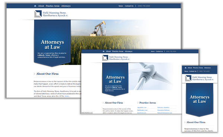Viewport: 223px width, 137px height.
Task: Expand the Practice Areas chevron in tablet view
Action: (138, 103)
